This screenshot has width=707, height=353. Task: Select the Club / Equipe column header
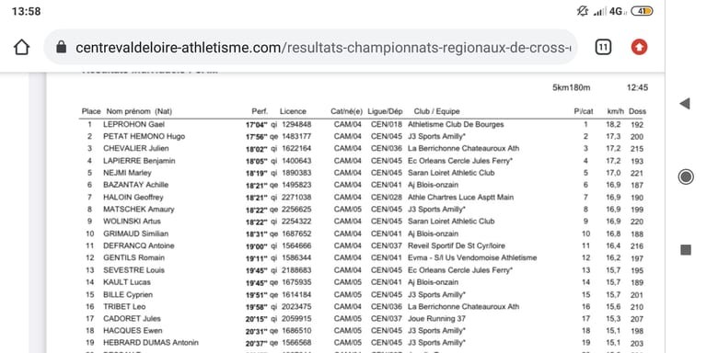click(436, 111)
